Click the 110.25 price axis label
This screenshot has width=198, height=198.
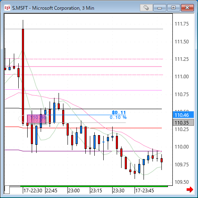182,129
